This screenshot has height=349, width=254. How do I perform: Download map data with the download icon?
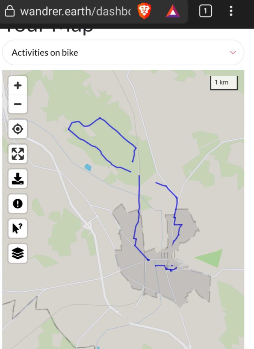pos(18,179)
